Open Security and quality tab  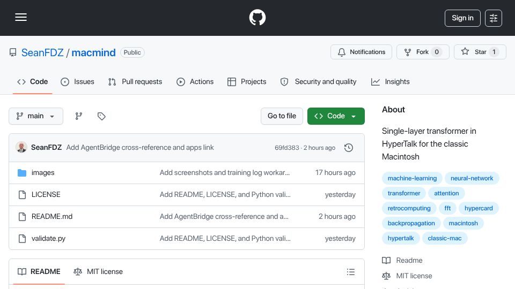pos(318,81)
